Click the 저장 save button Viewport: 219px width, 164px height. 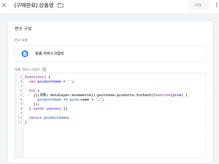(x=198, y=5)
